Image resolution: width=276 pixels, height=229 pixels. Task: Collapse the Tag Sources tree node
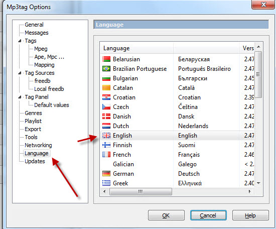coord(20,73)
